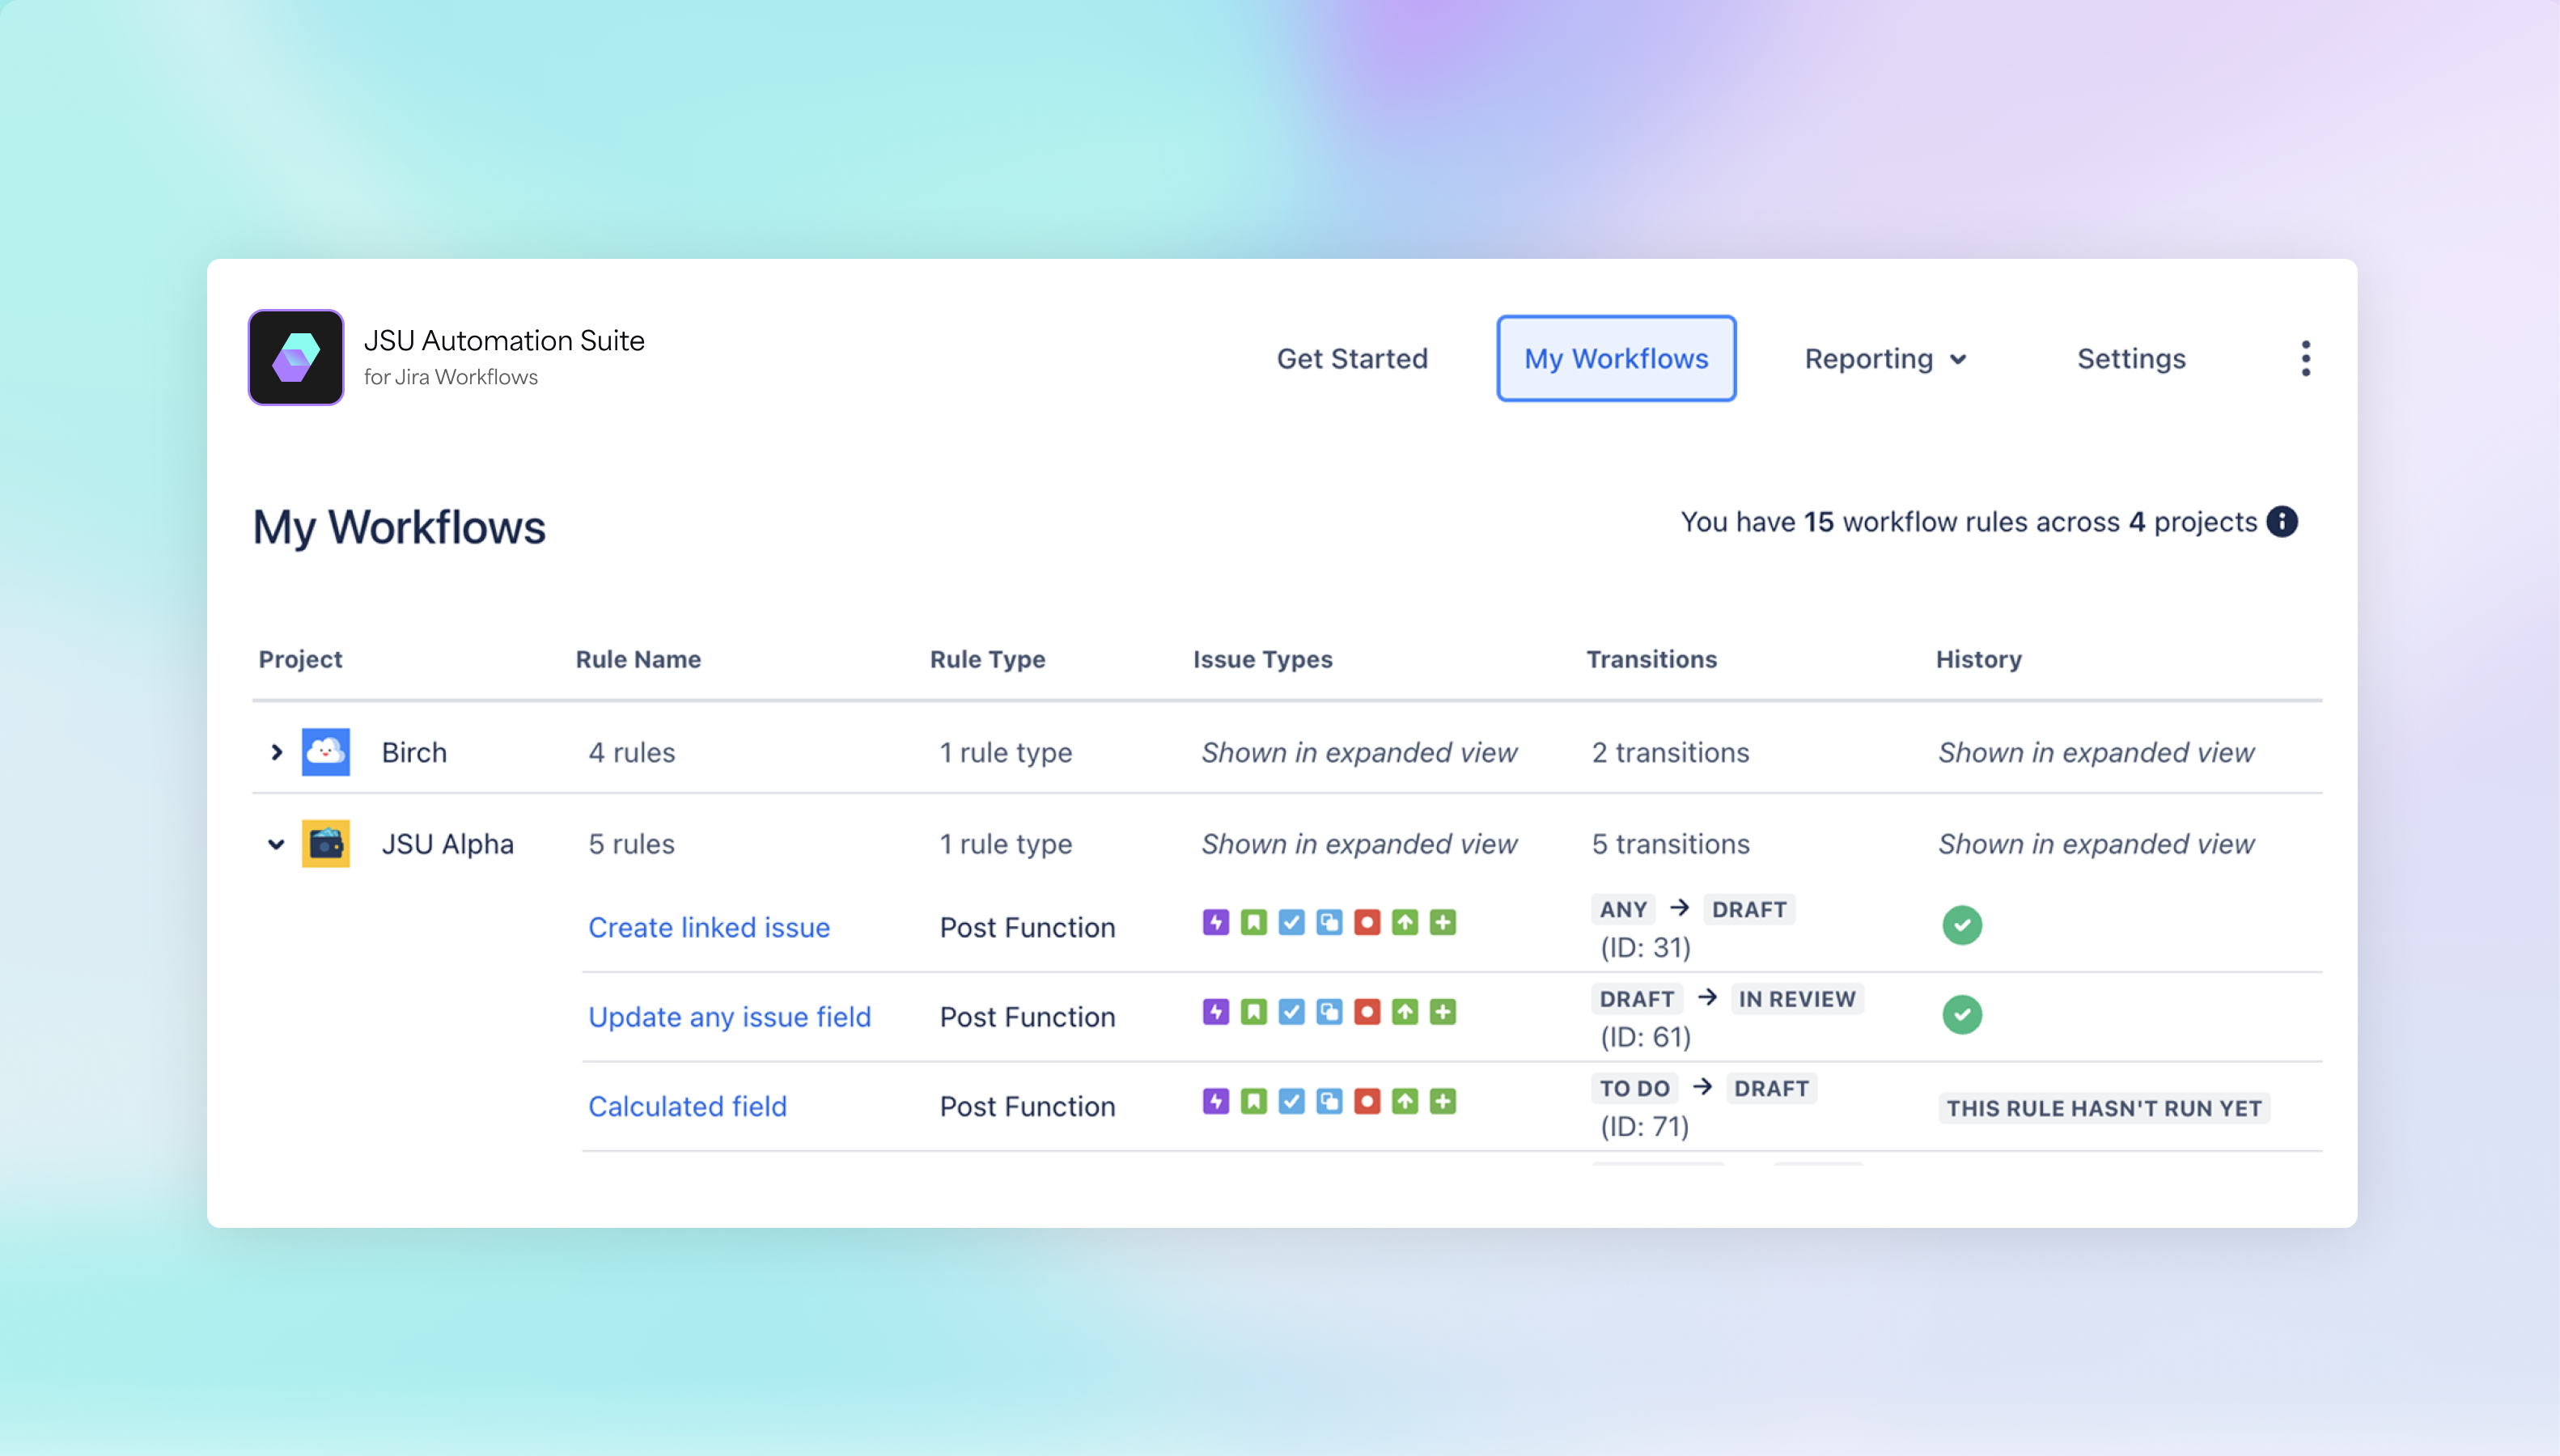Image resolution: width=2560 pixels, height=1456 pixels.
Task: Collapse the JSU Alpha project row
Action: tap(277, 844)
